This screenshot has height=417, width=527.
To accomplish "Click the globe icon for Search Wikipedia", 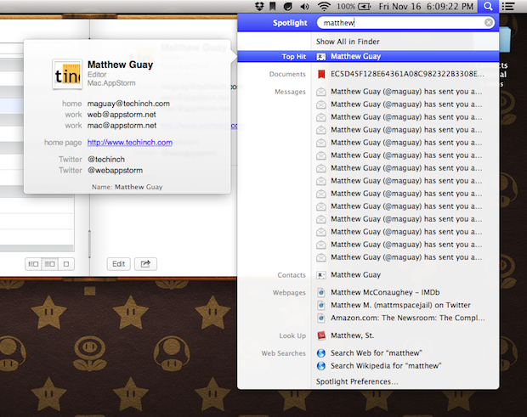I will 321,366.
